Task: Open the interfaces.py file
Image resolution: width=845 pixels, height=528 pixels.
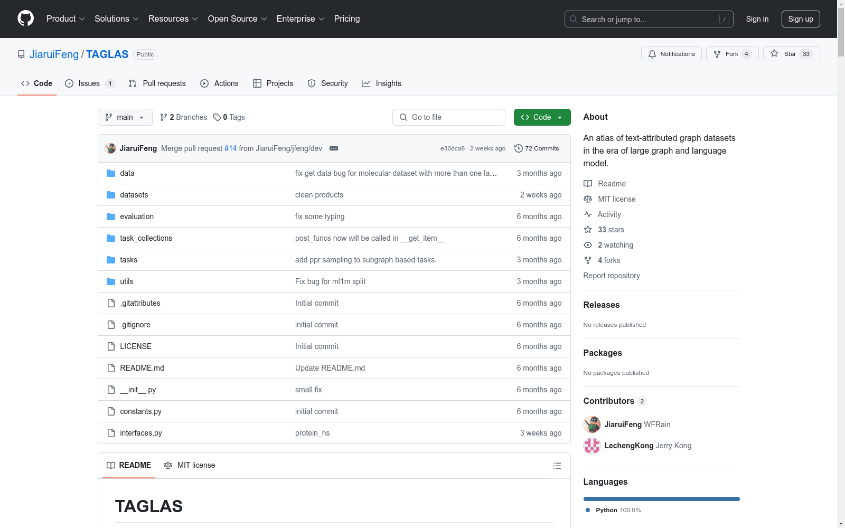Action: [141, 433]
